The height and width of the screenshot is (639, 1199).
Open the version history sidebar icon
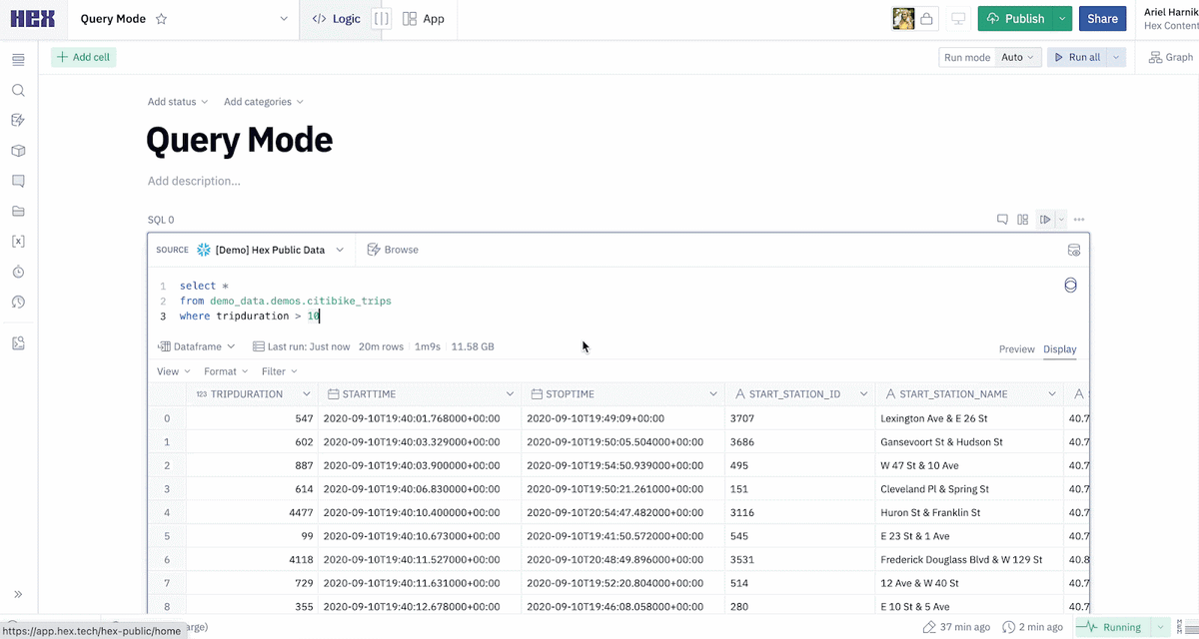[x=18, y=303]
